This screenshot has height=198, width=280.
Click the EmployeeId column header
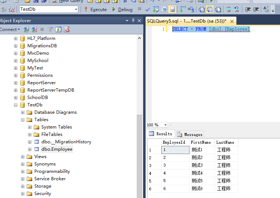[175, 142]
